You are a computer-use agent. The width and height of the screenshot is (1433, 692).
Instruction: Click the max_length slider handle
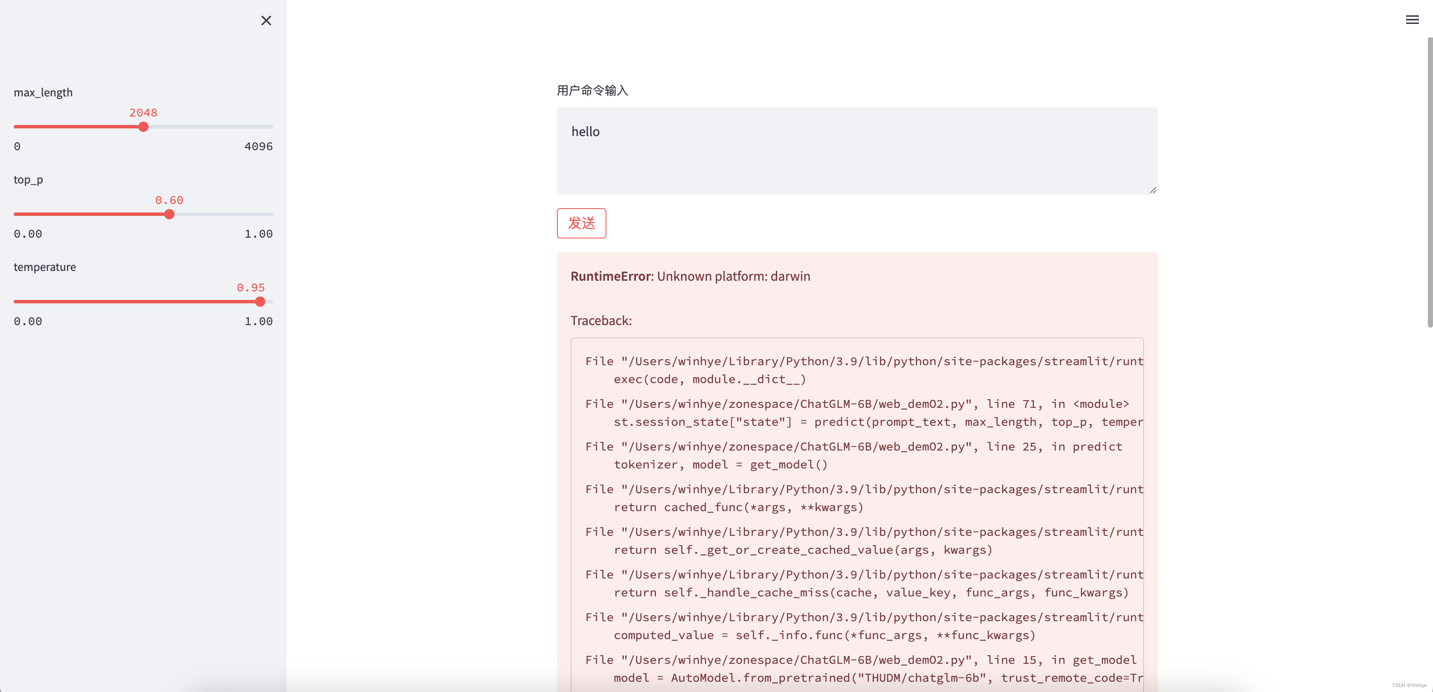pyautogui.click(x=143, y=127)
